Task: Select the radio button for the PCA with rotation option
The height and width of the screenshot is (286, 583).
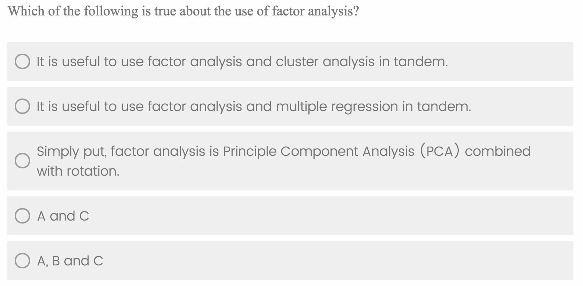Action: [x=23, y=160]
